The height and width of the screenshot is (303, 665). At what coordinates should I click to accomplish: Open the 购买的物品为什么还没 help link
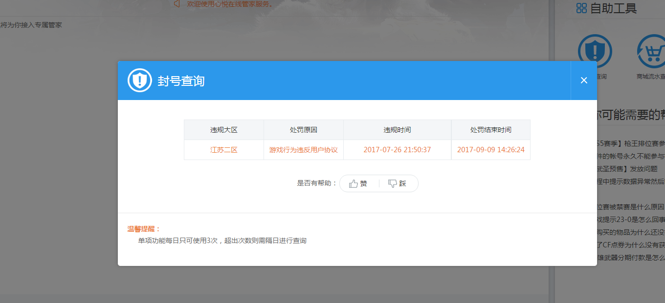pos(631,232)
